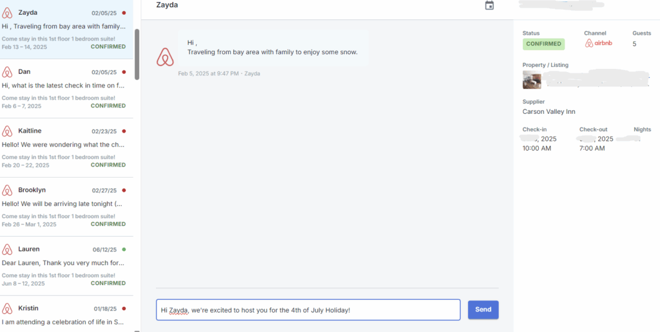
Task: Open Kristin's conversation about celebration of life
Action: pyautogui.click(x=66, y=313)
